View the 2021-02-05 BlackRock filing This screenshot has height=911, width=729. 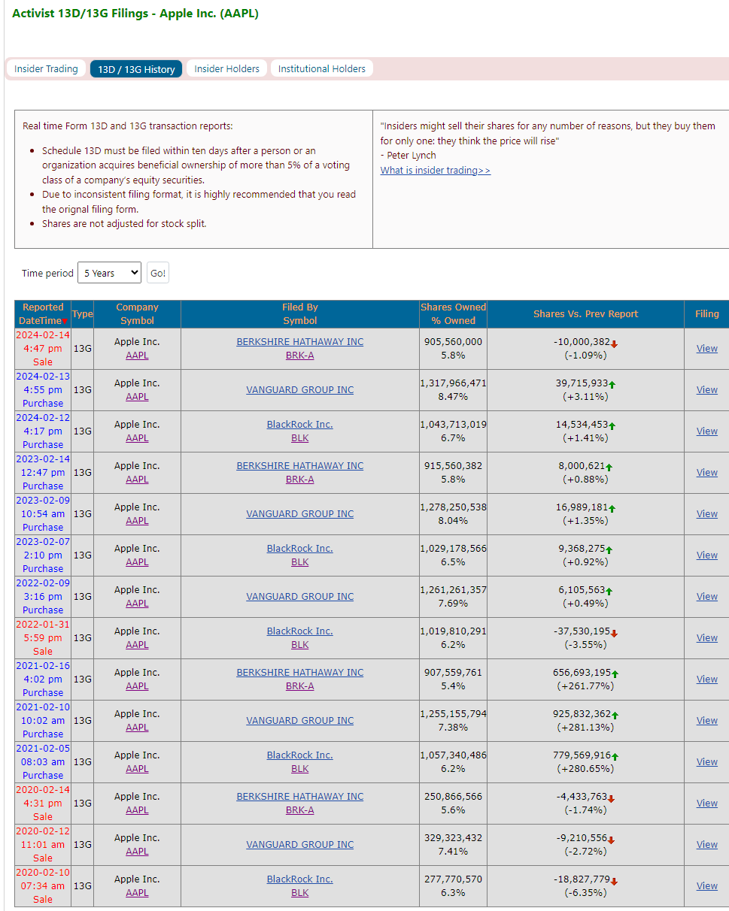706,762
